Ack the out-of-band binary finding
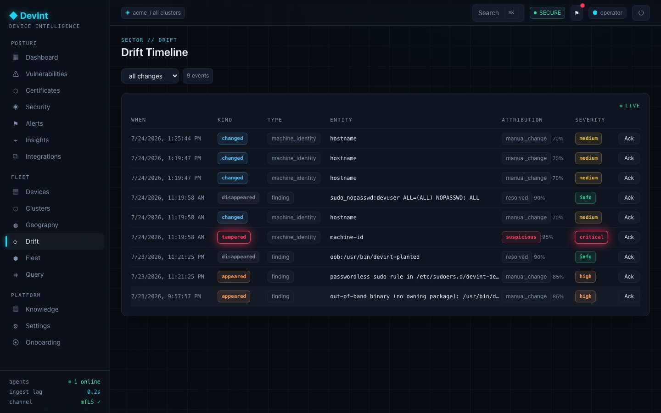Viewport: 661px width, 413px height. [x=629, y=296]
